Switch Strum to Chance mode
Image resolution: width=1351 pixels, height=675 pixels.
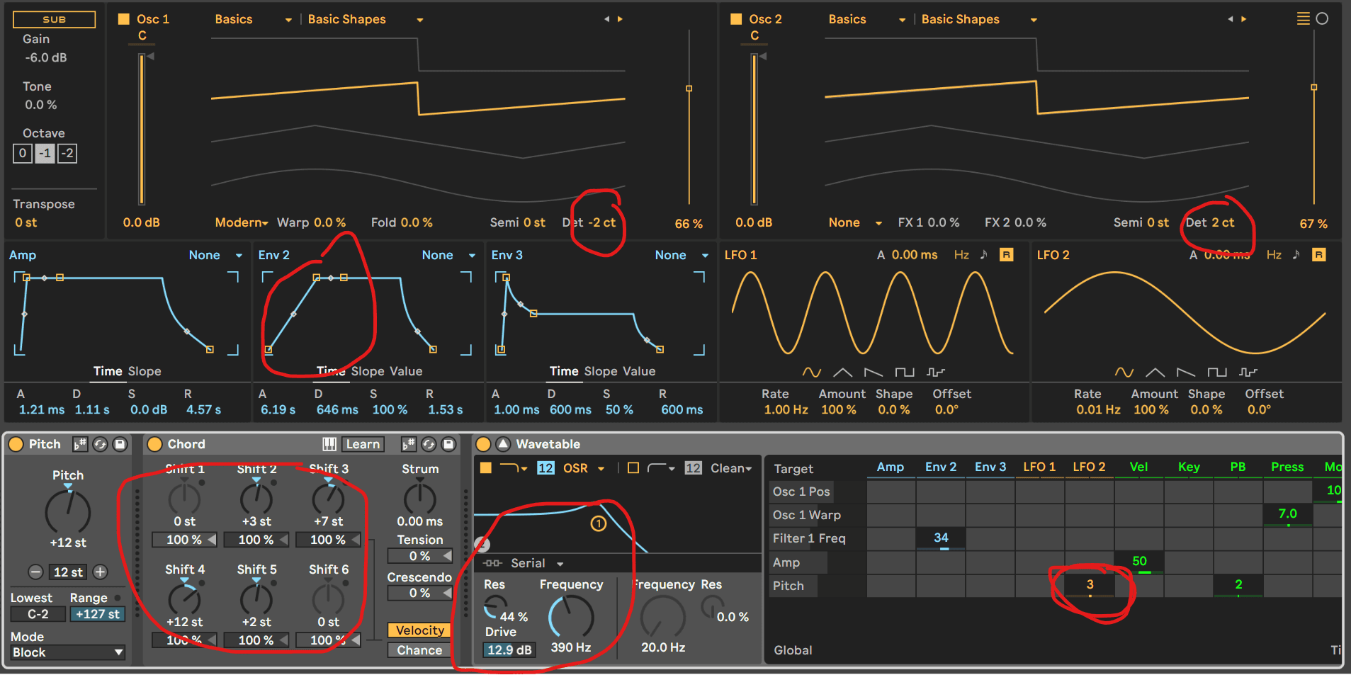(x=419, y=650)
